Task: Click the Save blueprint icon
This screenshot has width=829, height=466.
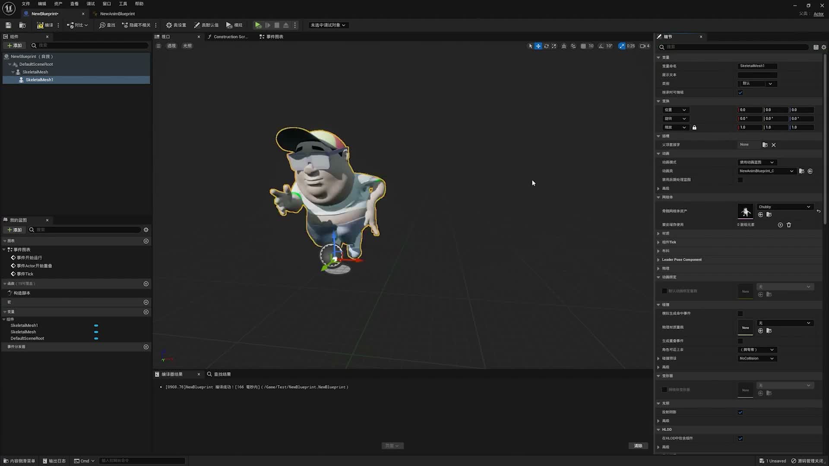Action: [x=8, y=25]
